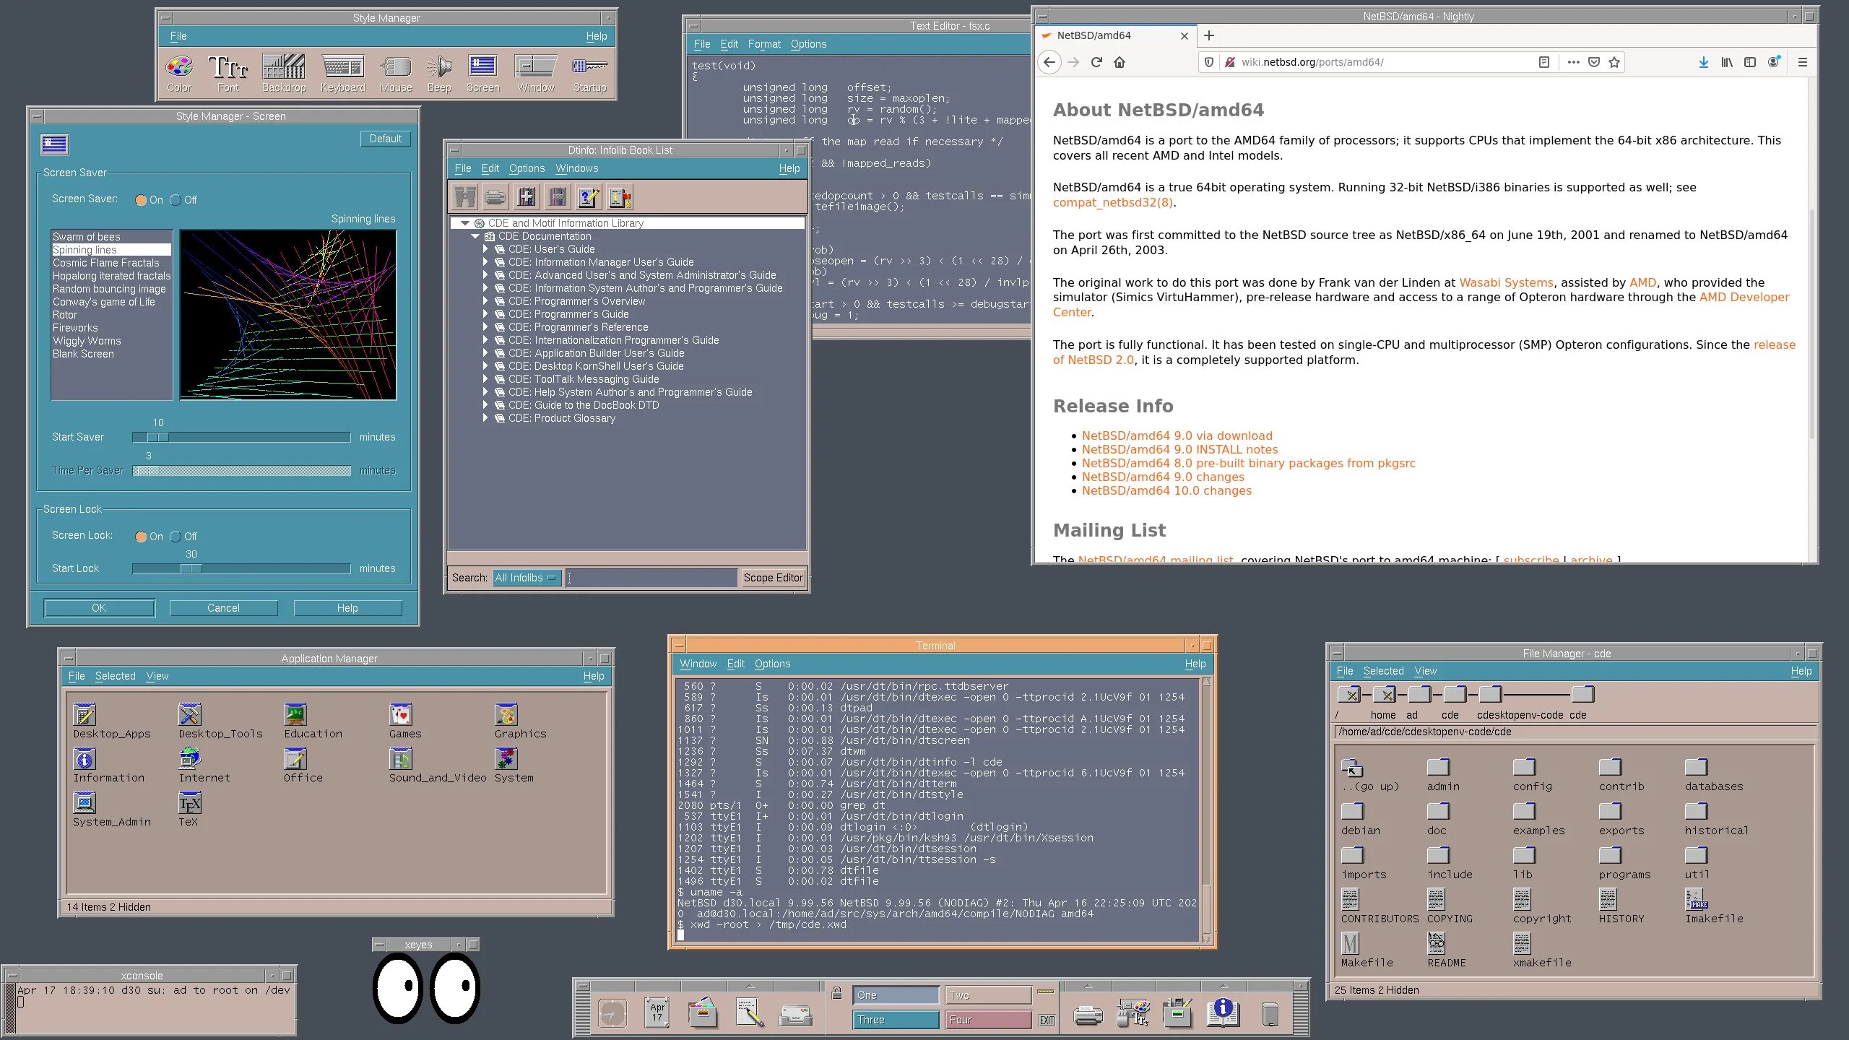Open Desktop_Tools in Application Manager

pyautogui.click(x=220, y=721)
